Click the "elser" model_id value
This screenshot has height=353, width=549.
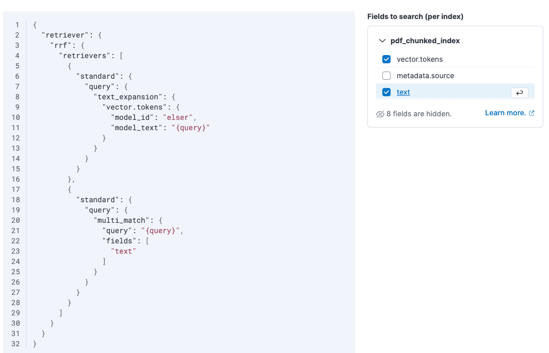177,117
